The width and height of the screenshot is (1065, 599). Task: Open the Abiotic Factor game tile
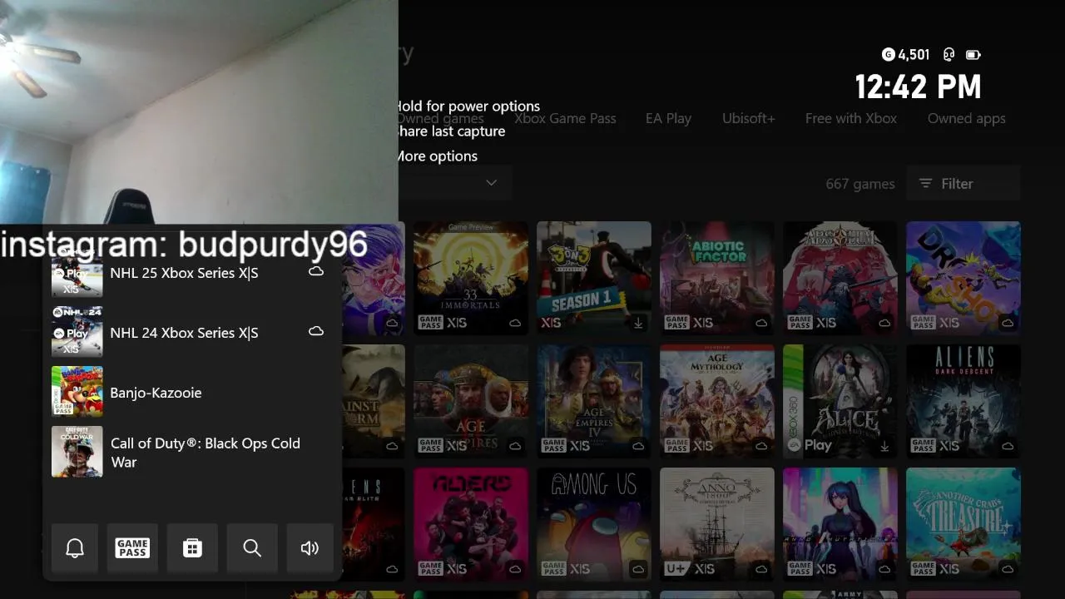coord(717,278)
